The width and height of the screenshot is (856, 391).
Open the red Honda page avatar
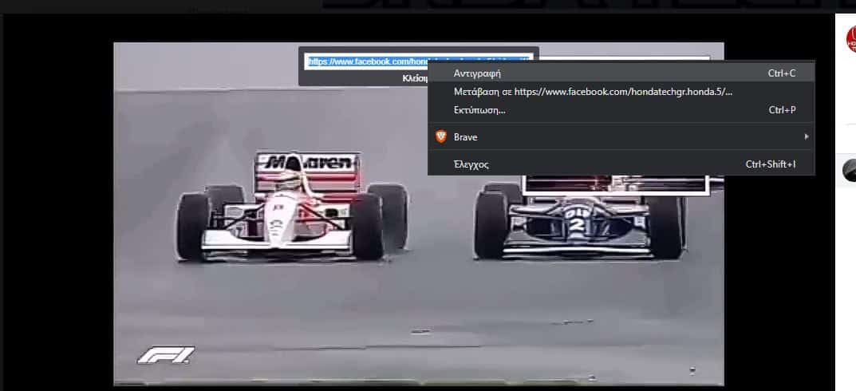(x=850, y=39)
